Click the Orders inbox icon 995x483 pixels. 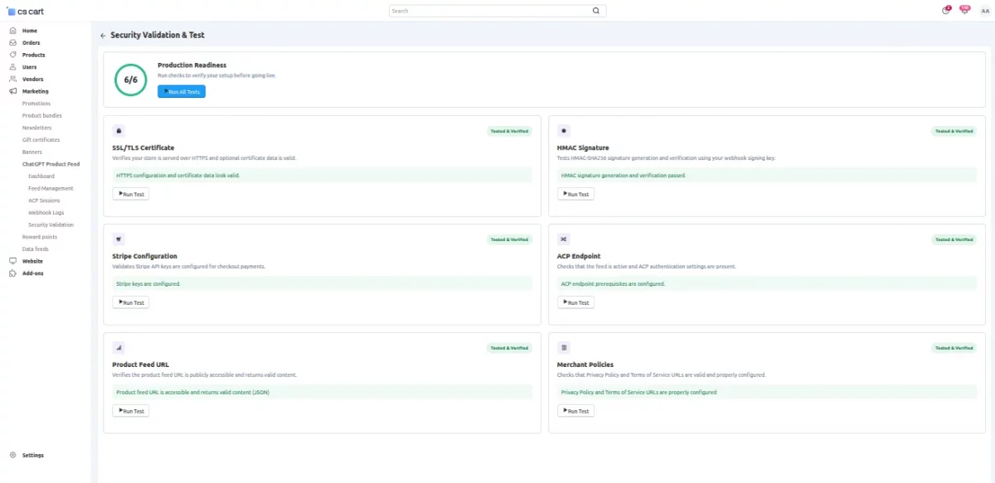coord(12,43)
